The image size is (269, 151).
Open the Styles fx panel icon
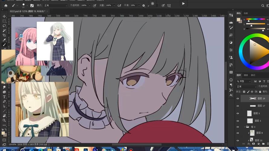tap(231, 35)
